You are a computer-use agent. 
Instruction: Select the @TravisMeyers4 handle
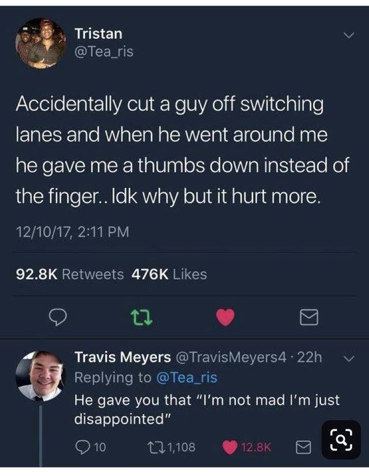[231, 357]
